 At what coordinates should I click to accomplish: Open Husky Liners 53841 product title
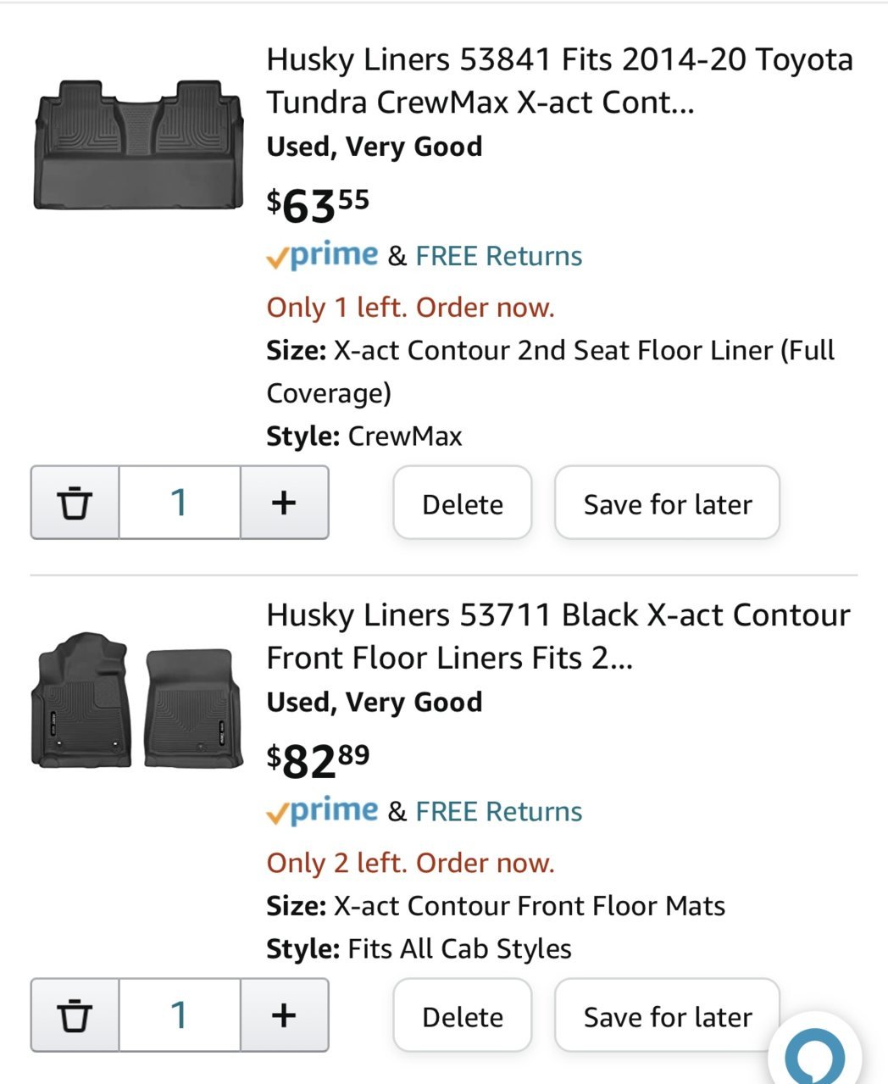(559, 81)
